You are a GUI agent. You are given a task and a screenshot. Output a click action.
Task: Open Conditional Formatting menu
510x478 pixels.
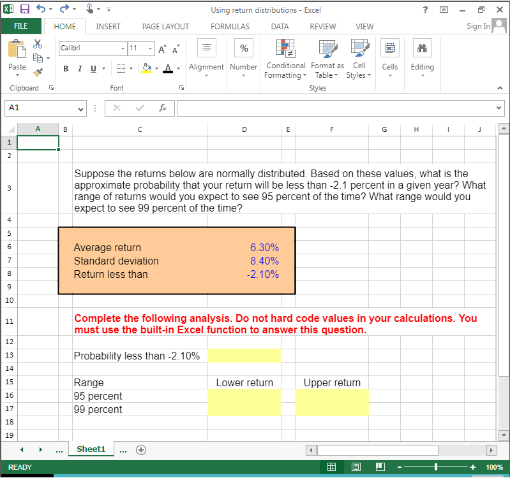pos(285,59)
